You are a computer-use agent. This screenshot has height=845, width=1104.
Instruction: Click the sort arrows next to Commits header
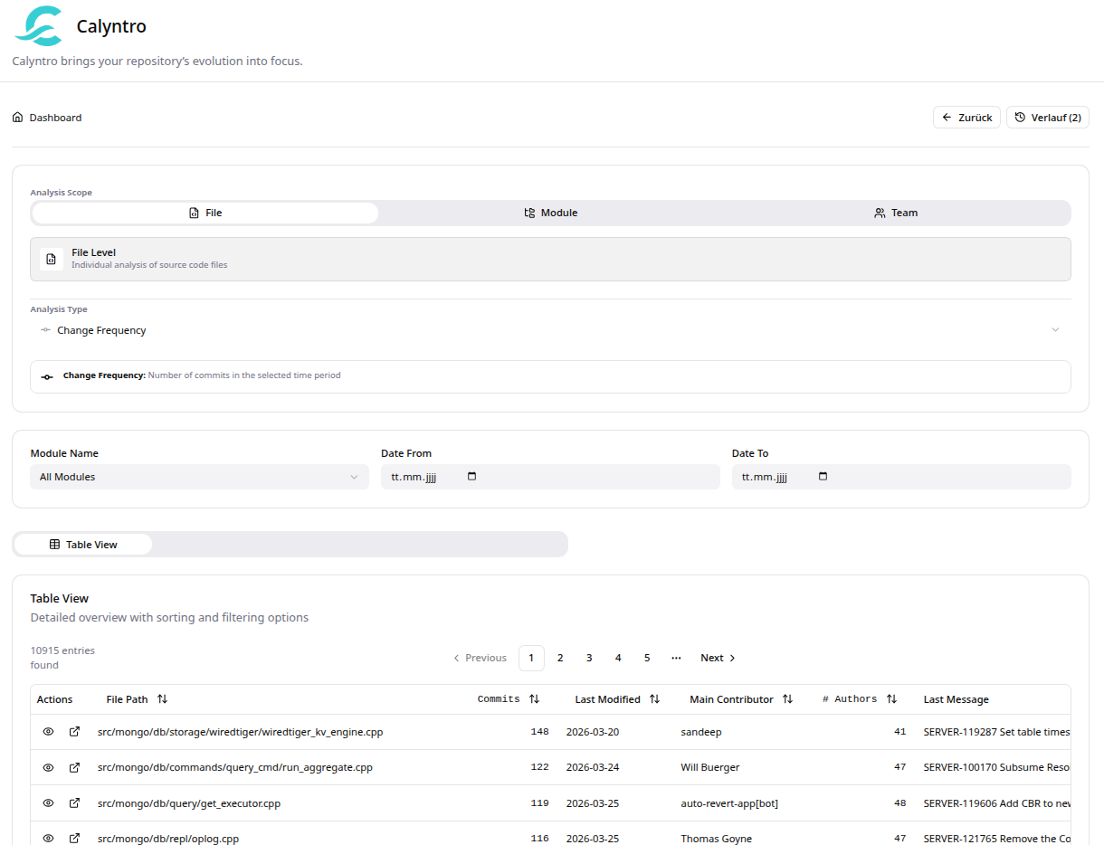[x=534, y=698]
